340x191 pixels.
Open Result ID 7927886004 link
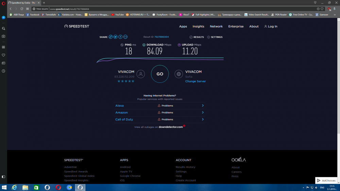tap(161, 37)
